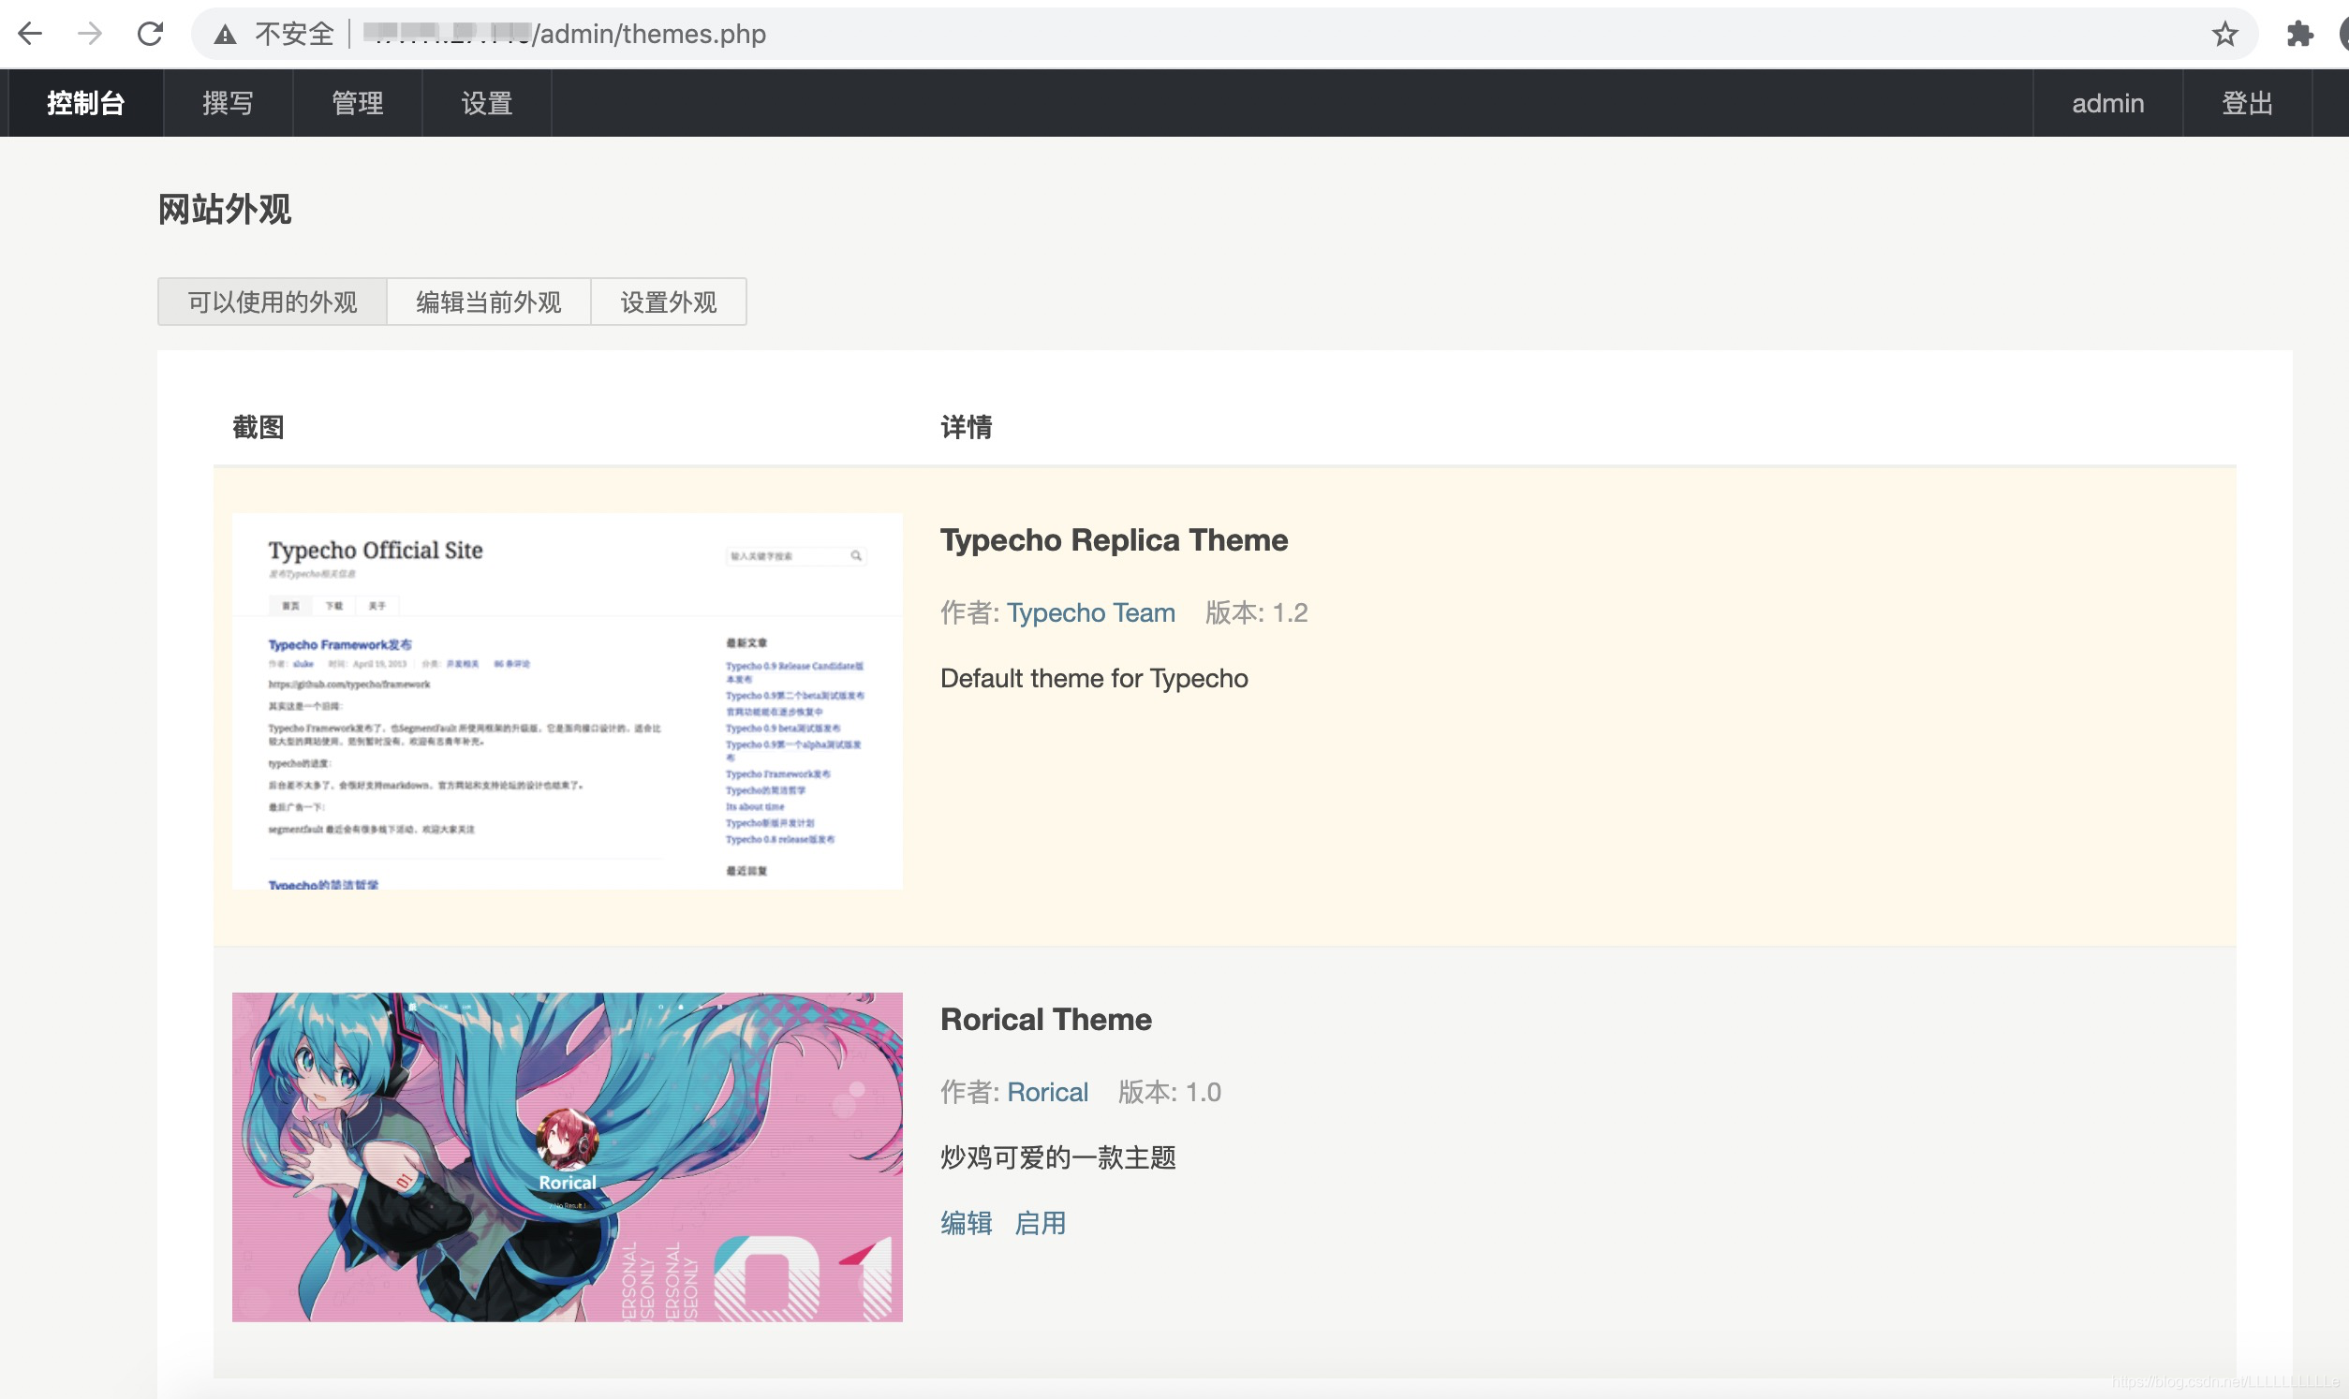The image size is (2349, 1399).
Task: Bookmark this page with the star icon
Action: coord(2224,34)
